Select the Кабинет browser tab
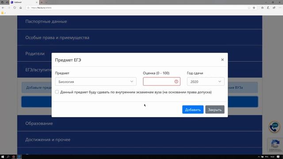 point(24,2)
